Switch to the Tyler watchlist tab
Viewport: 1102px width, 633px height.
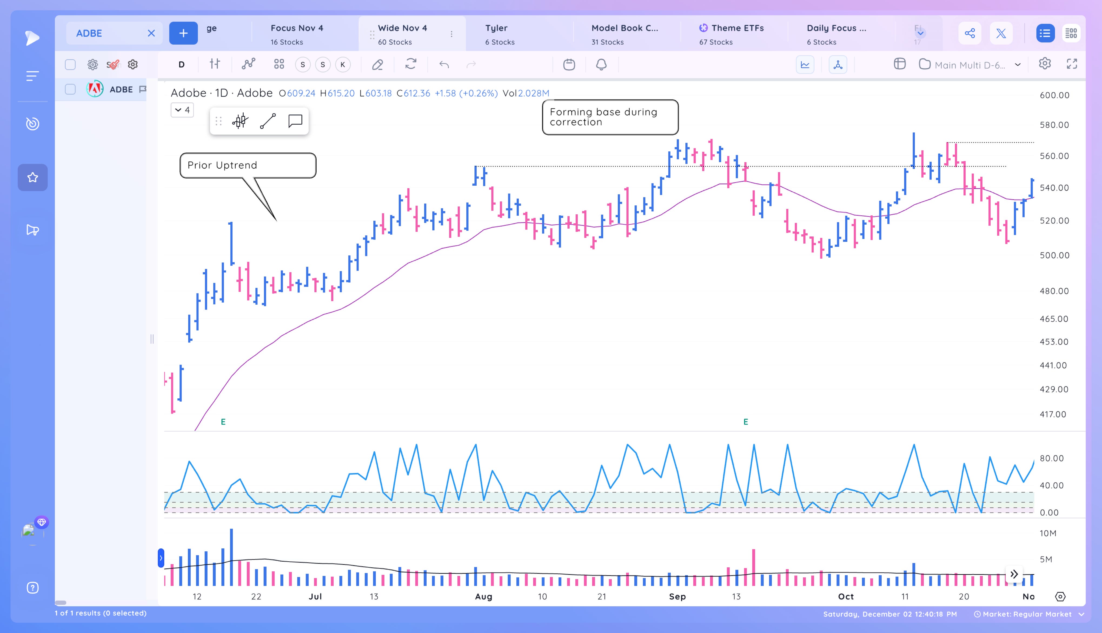(519, 34)
